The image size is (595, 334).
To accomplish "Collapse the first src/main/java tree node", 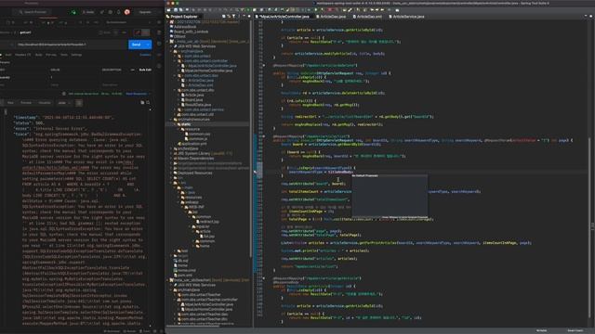I will pos(171,51).
